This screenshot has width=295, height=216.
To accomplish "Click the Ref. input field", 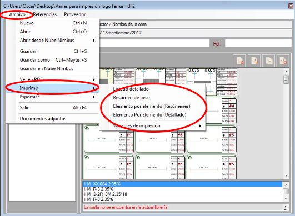I will coord(258,43).
